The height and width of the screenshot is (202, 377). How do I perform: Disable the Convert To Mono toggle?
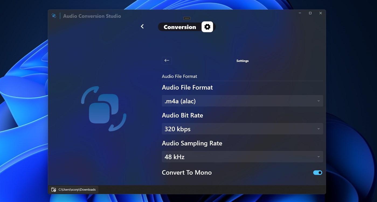[317, 172]
